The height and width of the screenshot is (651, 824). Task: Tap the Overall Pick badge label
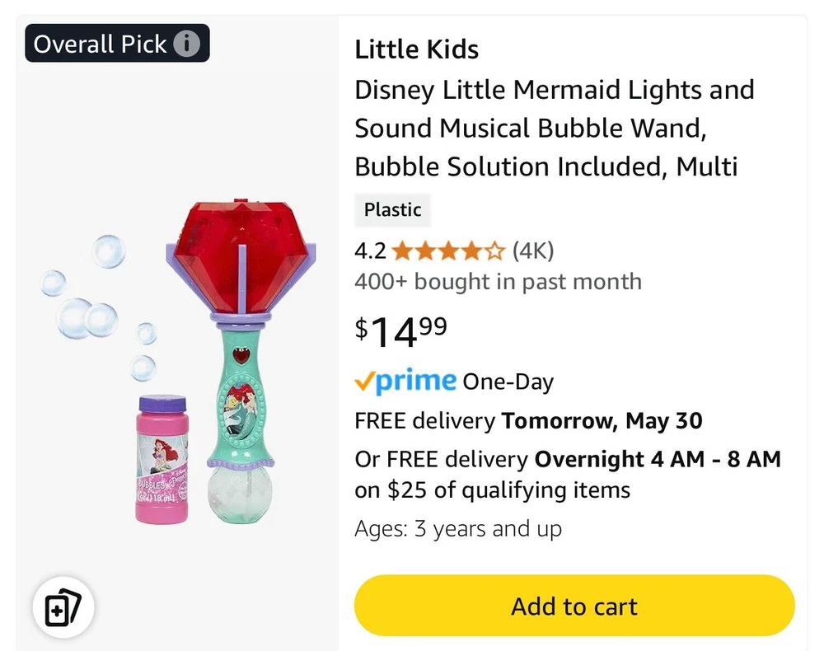(101, 44)
